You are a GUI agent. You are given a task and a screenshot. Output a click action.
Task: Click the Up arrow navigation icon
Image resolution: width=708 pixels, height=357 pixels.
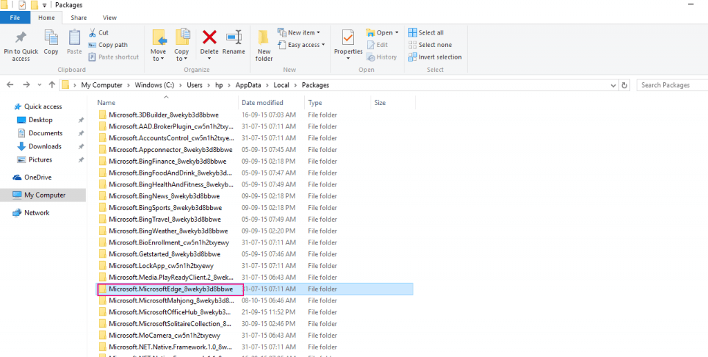pos(52,85)
